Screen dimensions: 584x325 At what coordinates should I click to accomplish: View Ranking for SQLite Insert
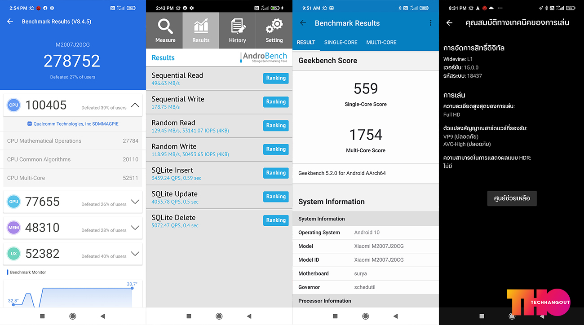(276, 173)
